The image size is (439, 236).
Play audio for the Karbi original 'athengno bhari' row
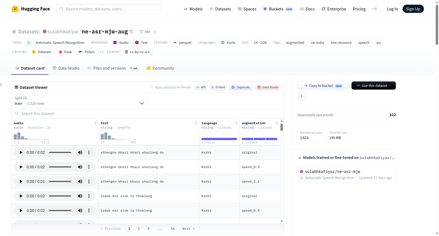point(21,152)
